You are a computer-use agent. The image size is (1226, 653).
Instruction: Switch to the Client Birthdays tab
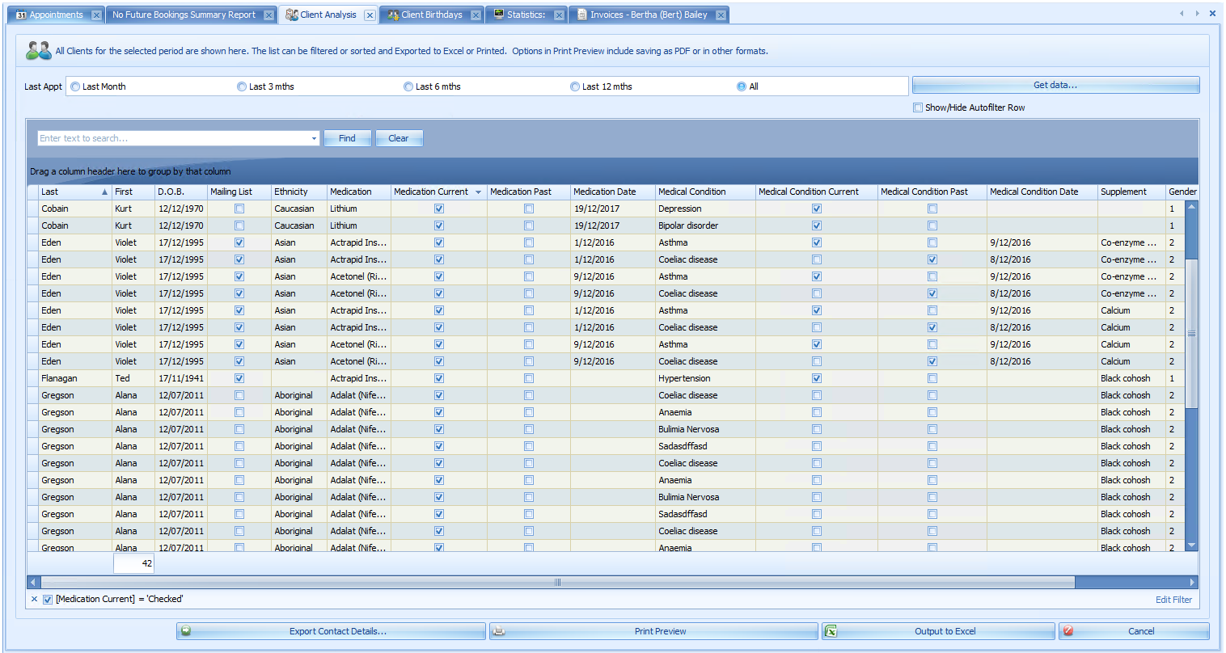point(432,15)
